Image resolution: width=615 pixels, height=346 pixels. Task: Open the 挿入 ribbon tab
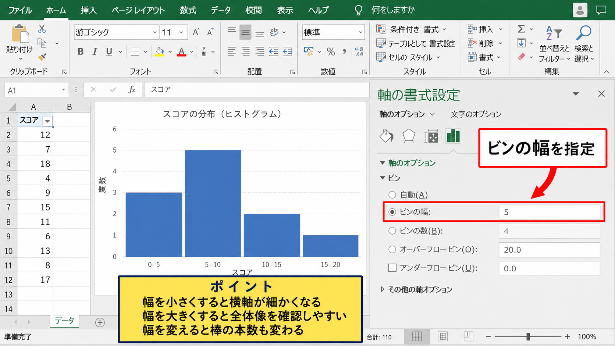pos(89,10)
